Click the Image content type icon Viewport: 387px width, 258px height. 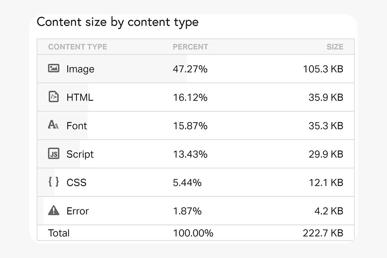pyautogui.click(x=53, y=68)
